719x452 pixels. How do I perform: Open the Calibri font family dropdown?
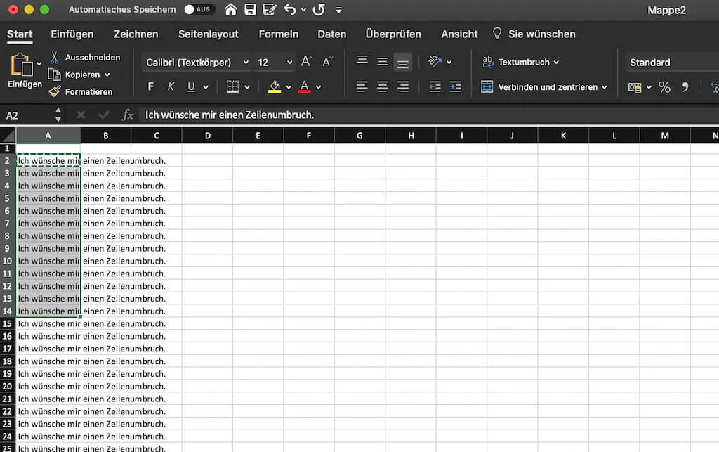pyautogui.click(x=195, y=62)
